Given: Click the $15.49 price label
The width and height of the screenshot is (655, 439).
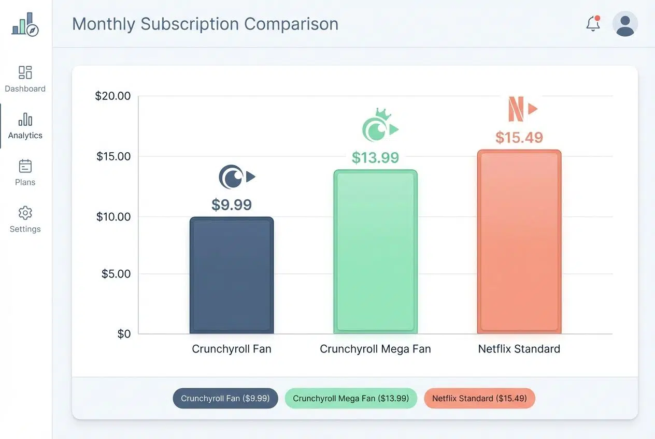Looking at the screenshot, I should [x=519, y=137].
